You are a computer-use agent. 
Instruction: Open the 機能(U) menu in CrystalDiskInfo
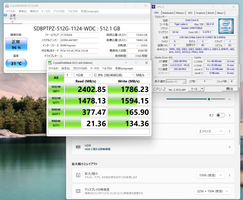pyautogui.click(x=34, y=11)
